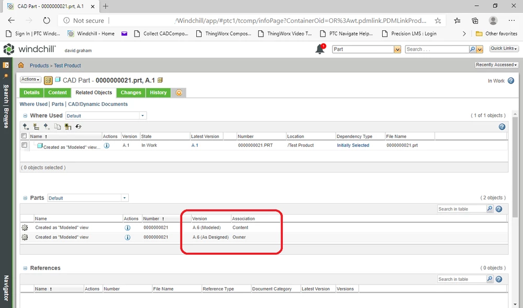523x308 pixels.
Task: Open help icon beside In Work status
Action: 510,80
